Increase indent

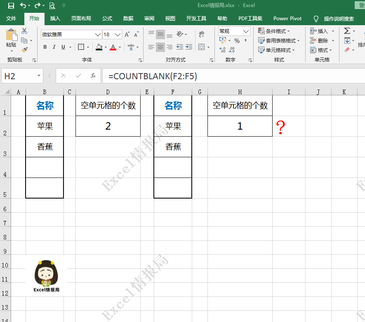189,47
